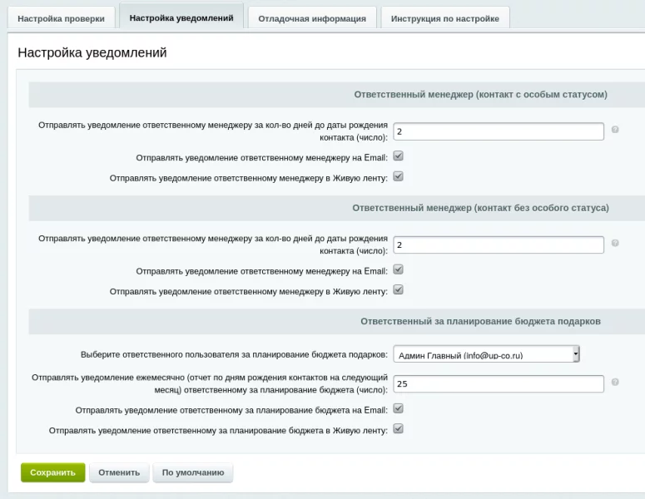Click help icon beside special status days field

(615, 130)
